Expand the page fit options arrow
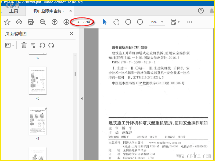215x161 pixels. pos(178,22)
